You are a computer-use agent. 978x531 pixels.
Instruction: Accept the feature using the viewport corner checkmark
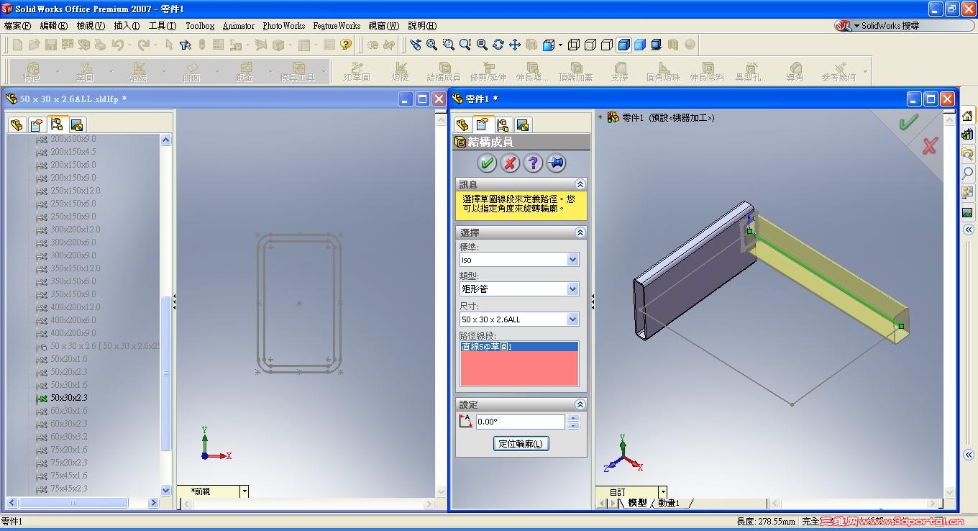click(x=908, y=122)
